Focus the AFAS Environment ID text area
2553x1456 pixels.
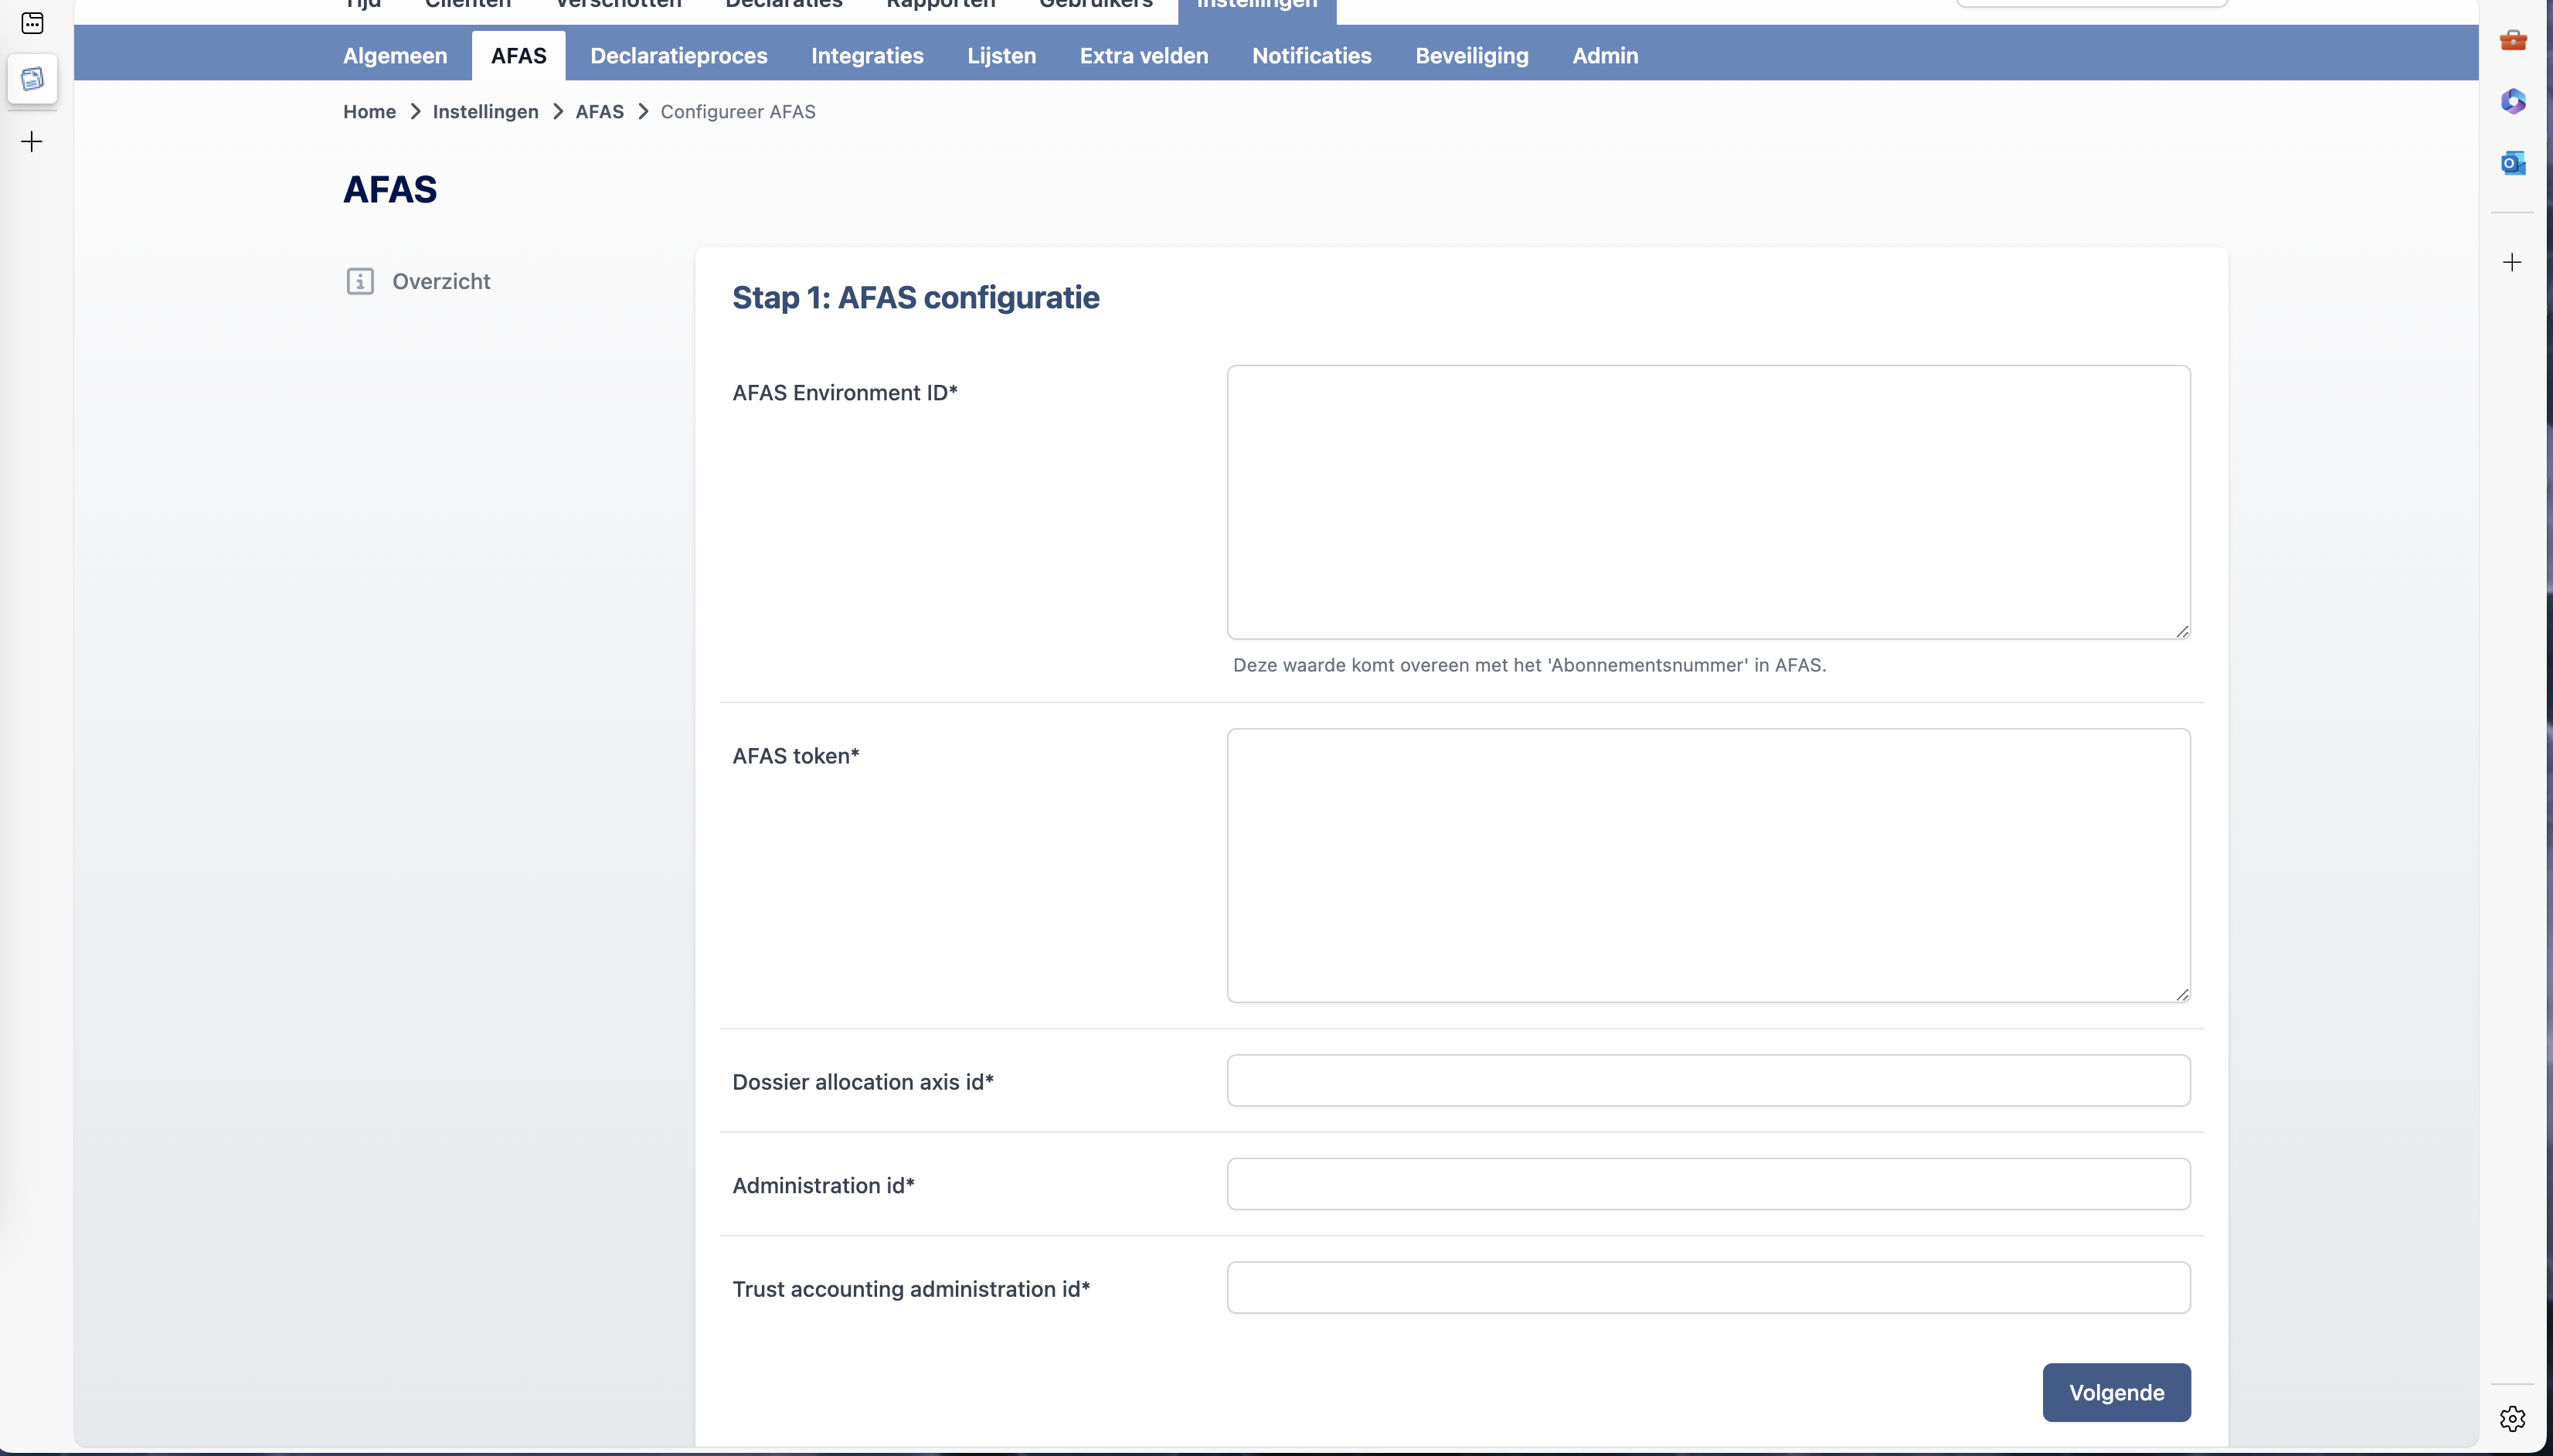coord(1708,502)
